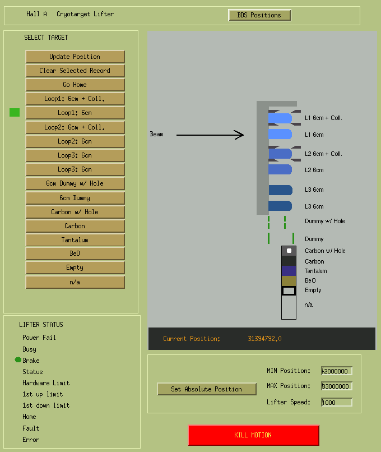This screenshot has width=381, height=452.
Task: Click the beam direction arrow
Action: (210, 135)
